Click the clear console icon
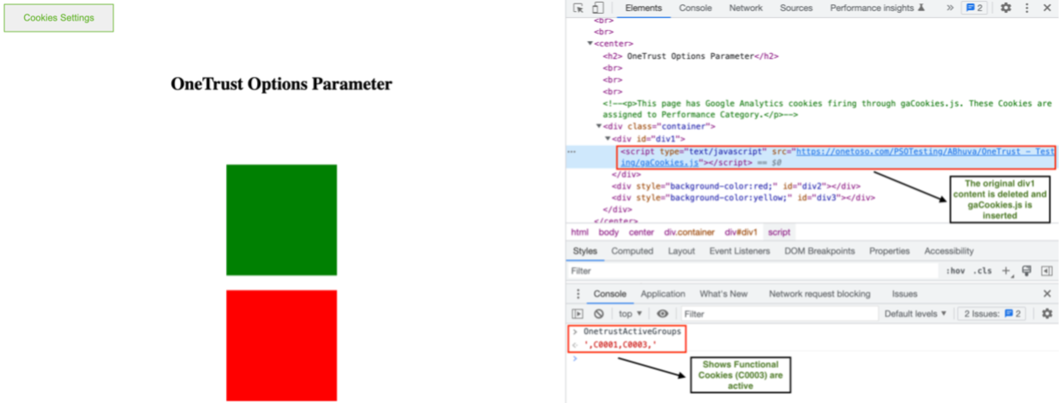The width and height of the screenshot is (1059, 403). (x=599, y=314)
